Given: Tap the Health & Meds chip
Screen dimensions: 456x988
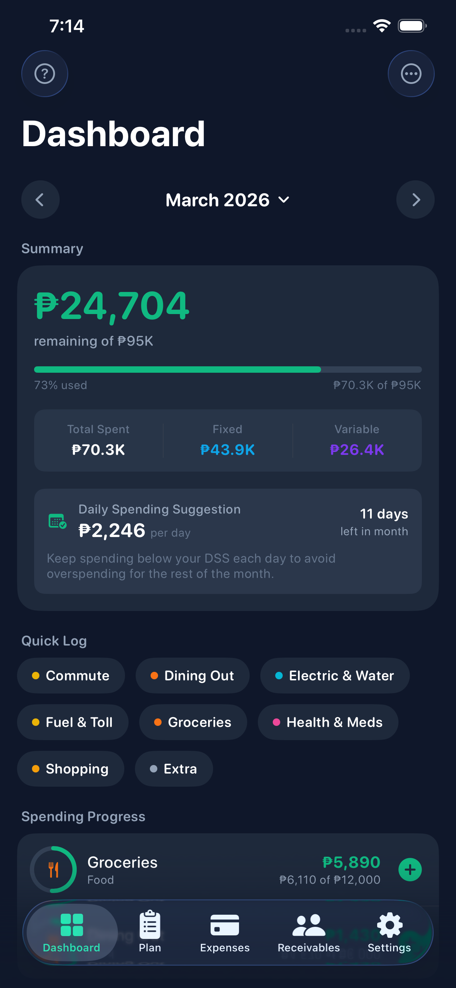Looking at the screenshot, I should point(328,722).
